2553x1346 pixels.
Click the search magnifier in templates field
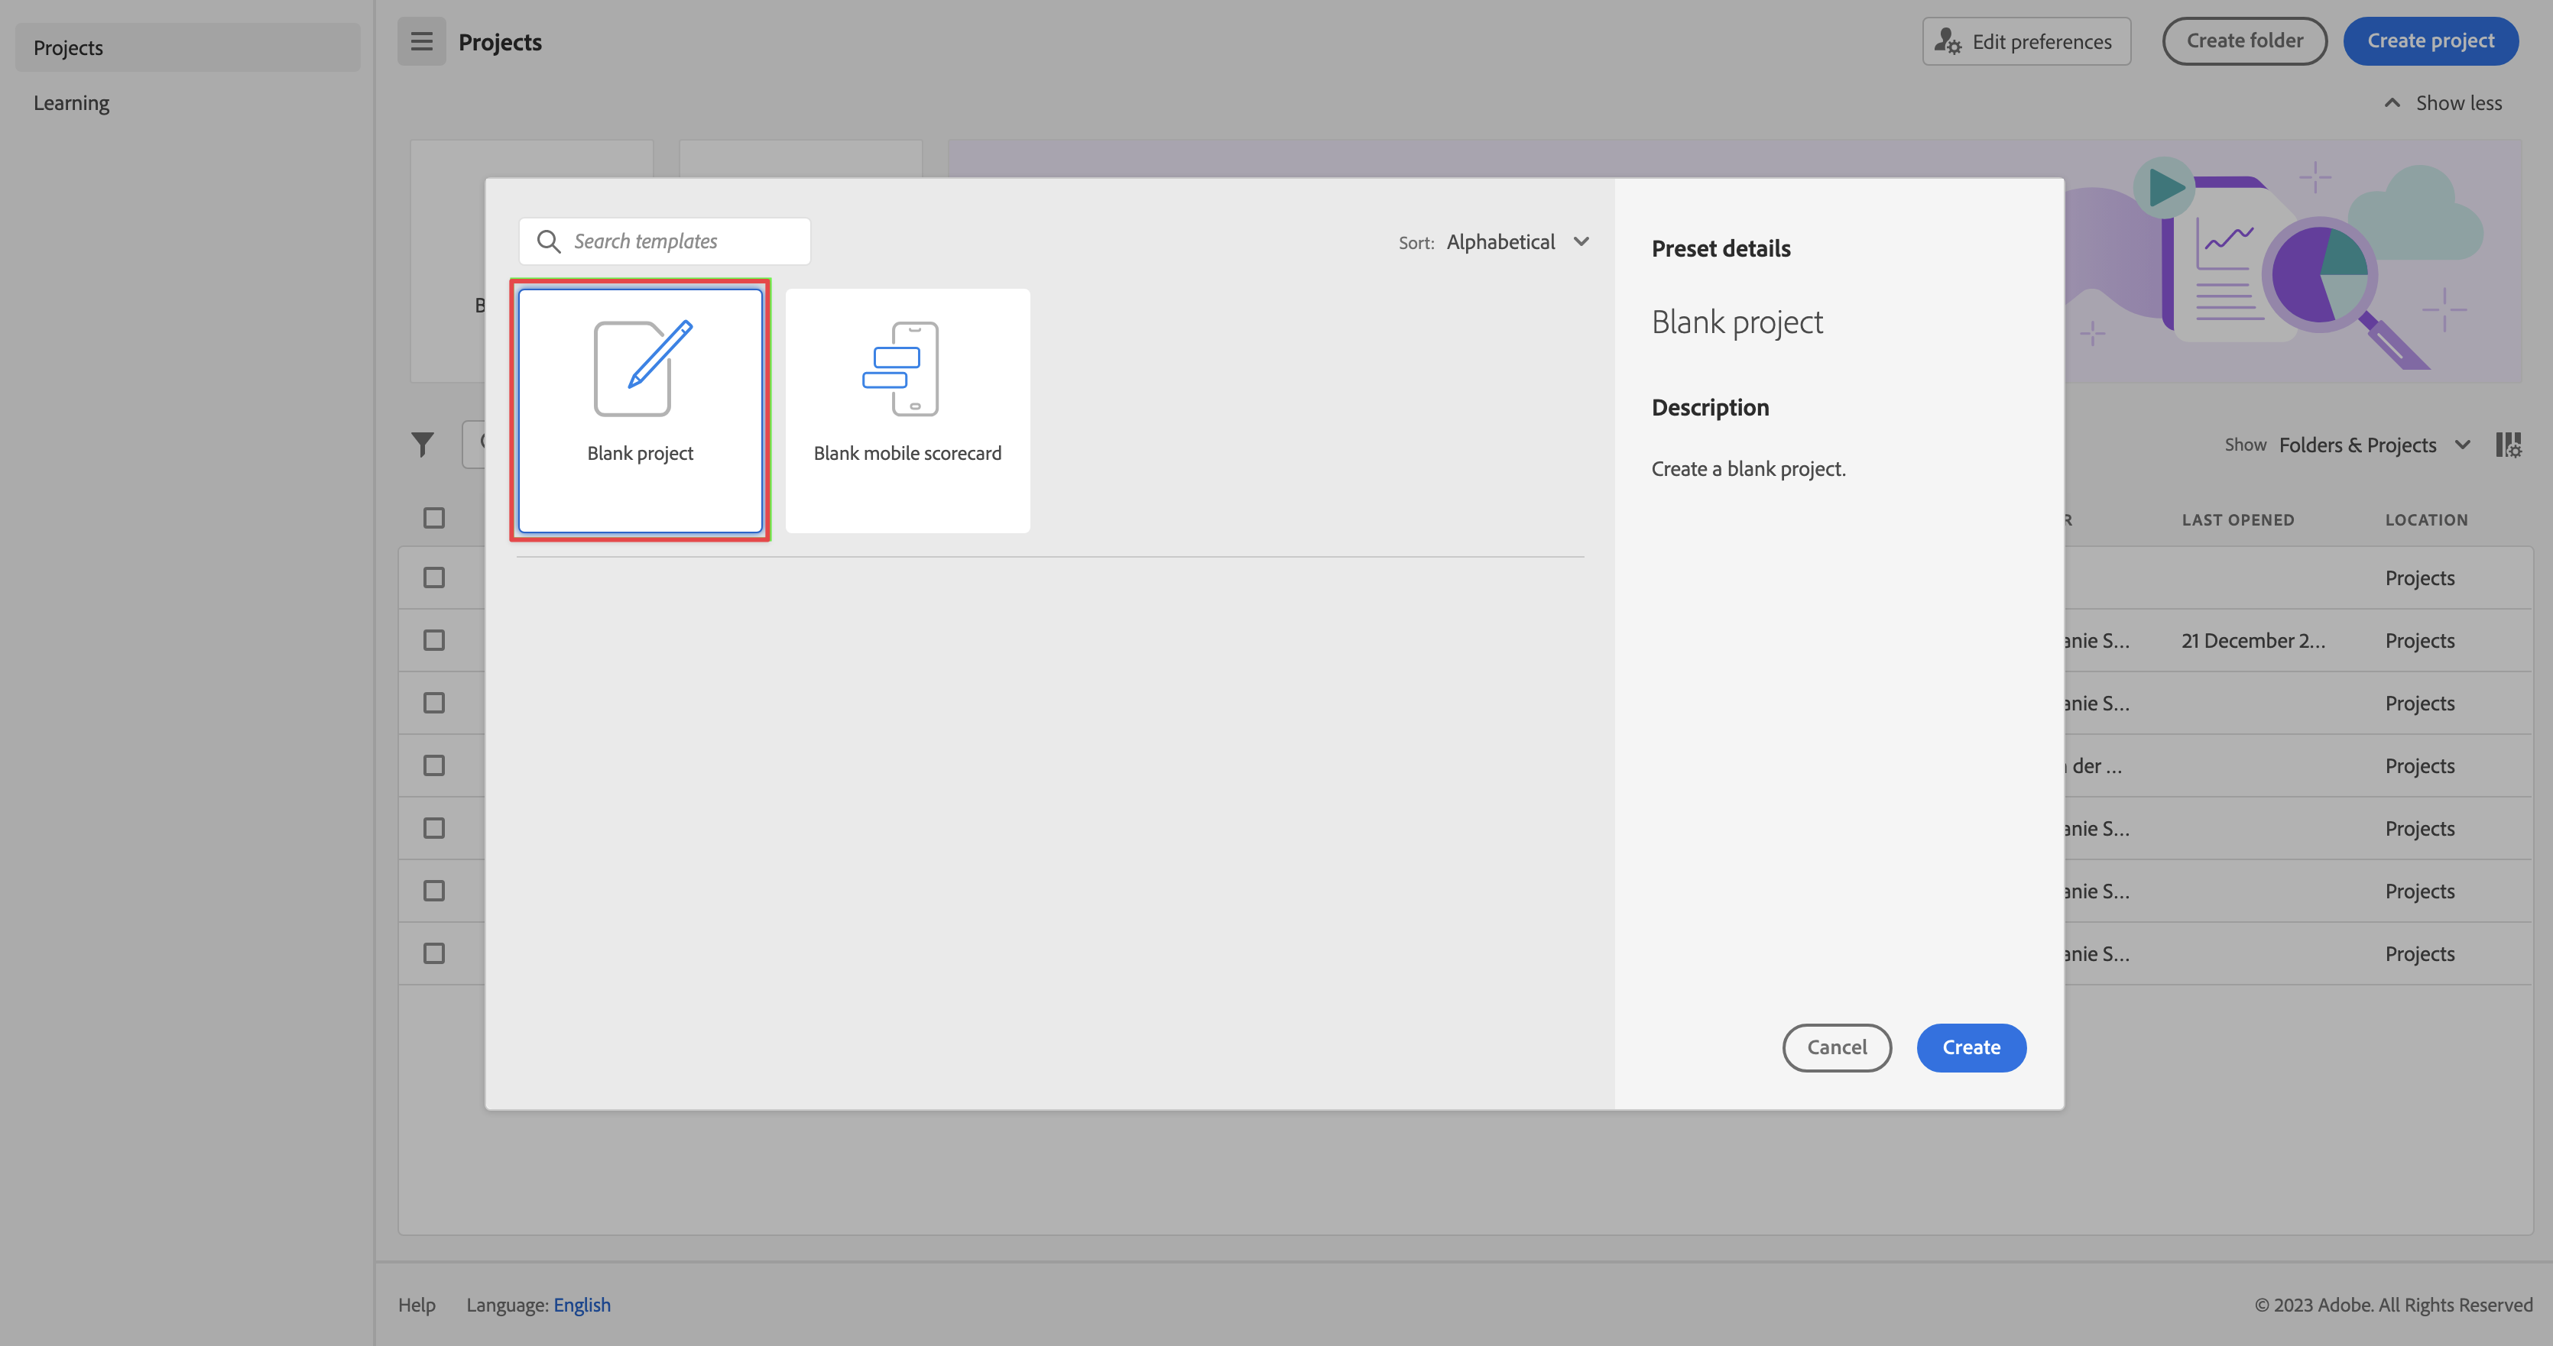[548, 241]
